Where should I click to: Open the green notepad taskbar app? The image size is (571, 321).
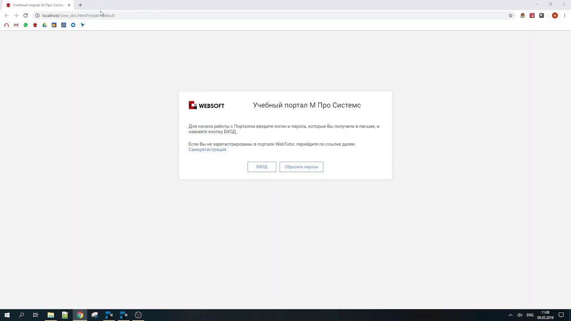pos(65,315)
